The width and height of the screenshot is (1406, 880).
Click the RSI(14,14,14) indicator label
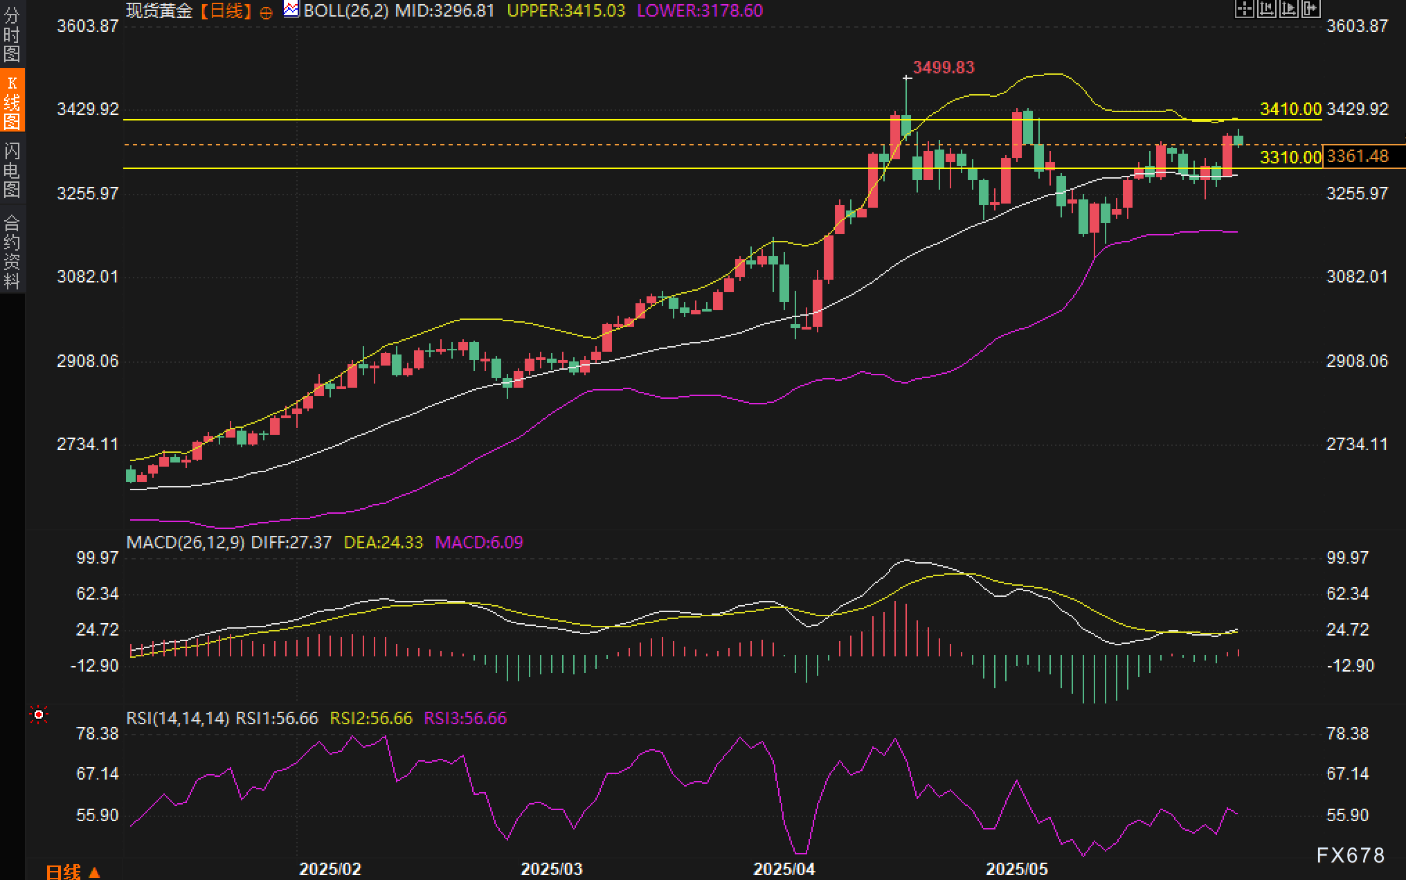pyautogui.click(x=177, y=718)
